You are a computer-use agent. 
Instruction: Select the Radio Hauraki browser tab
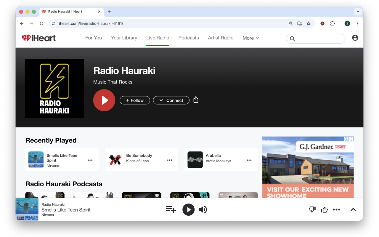[71, 12]
